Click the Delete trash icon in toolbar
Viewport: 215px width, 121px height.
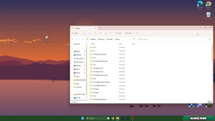[111, 33]
